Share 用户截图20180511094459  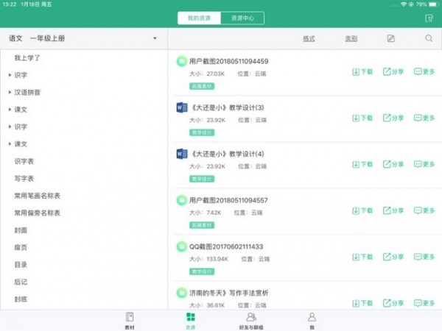[393, 71]
